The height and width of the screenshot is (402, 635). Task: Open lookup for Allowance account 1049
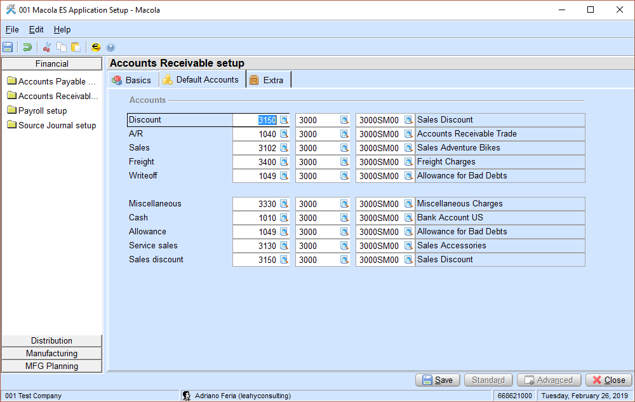click(x=284, y=232)
